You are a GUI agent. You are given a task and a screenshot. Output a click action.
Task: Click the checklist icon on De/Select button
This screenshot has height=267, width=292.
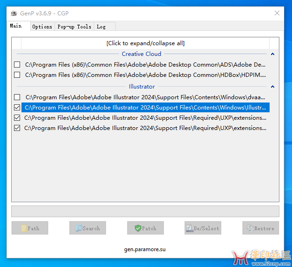(x=189, y=228)
